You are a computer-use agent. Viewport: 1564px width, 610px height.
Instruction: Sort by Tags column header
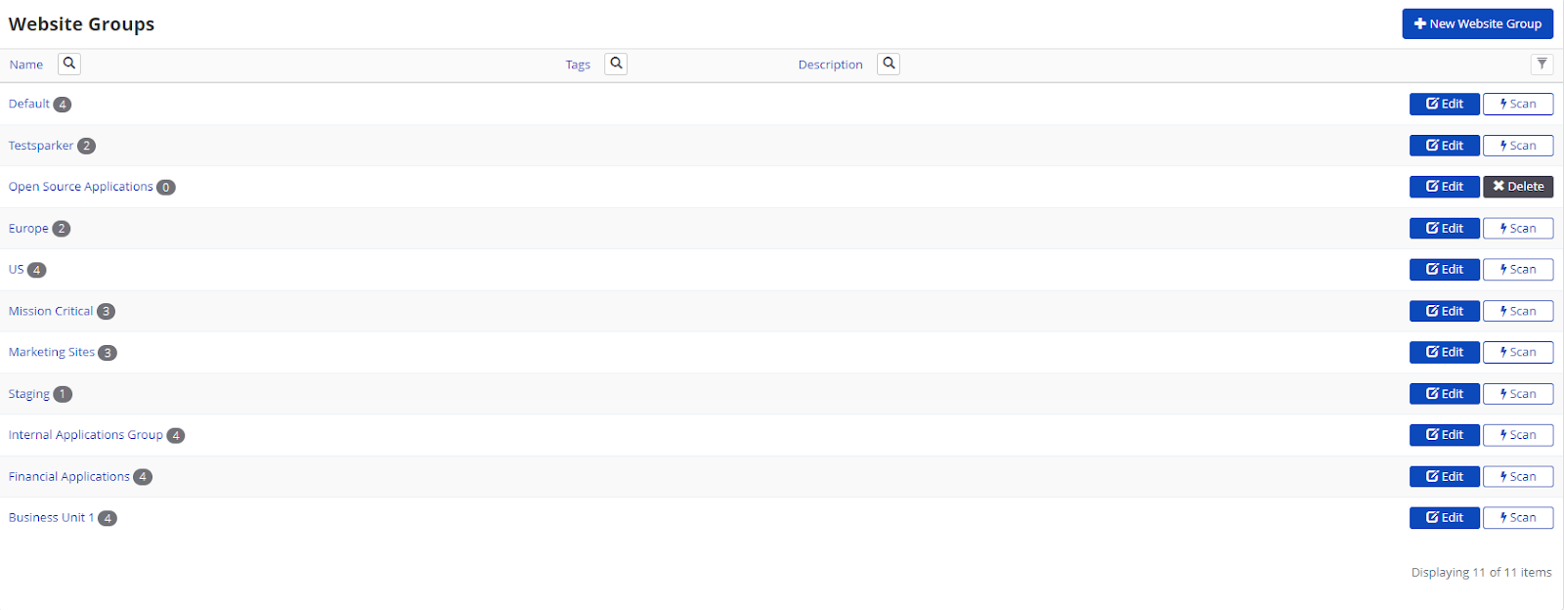[578, 65]
